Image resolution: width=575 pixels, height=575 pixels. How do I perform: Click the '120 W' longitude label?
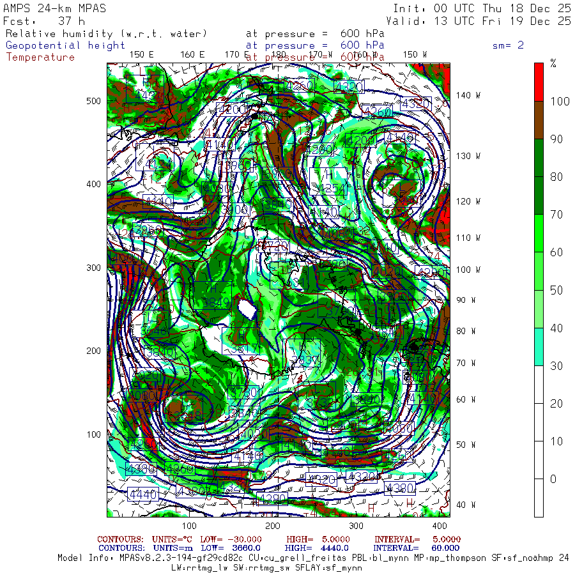(468, 202)
